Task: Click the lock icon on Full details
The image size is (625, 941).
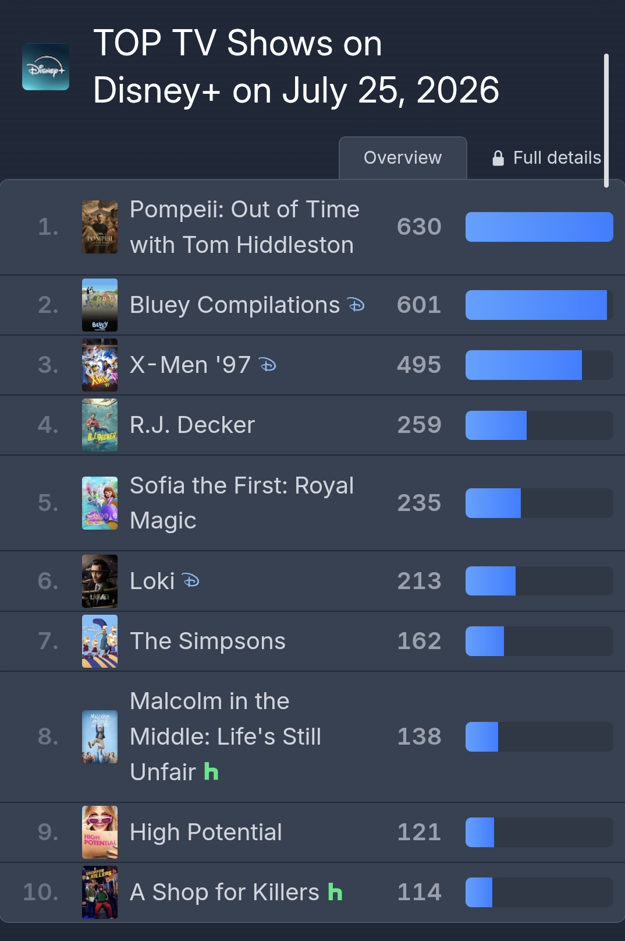Action: pos(498,158)
